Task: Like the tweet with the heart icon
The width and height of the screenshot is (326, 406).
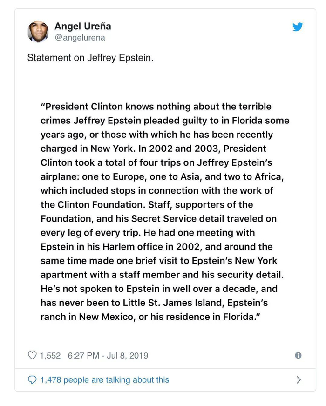Action: [32, 355]
